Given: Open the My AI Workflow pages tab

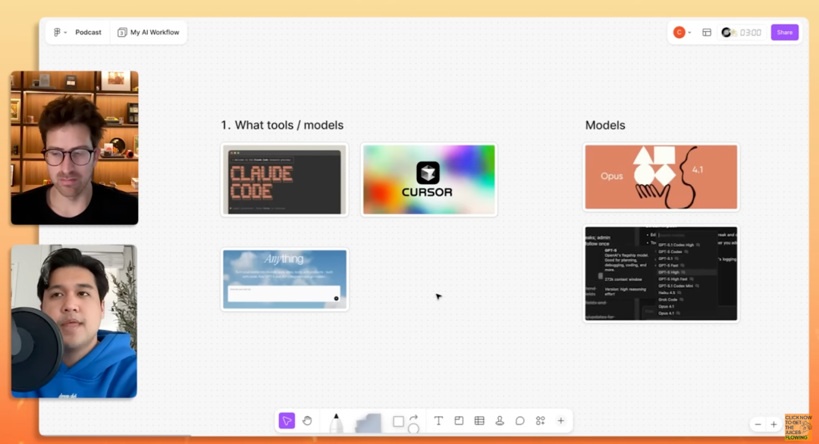Looking at the screenshot, I should coord(149,33).
